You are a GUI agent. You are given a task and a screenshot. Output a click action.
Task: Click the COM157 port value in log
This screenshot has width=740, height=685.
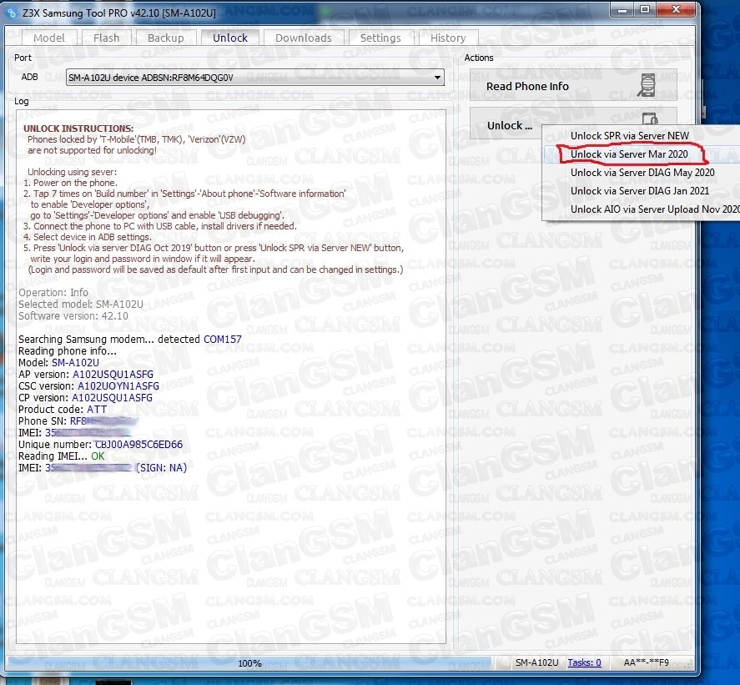[x=222, y=340]
